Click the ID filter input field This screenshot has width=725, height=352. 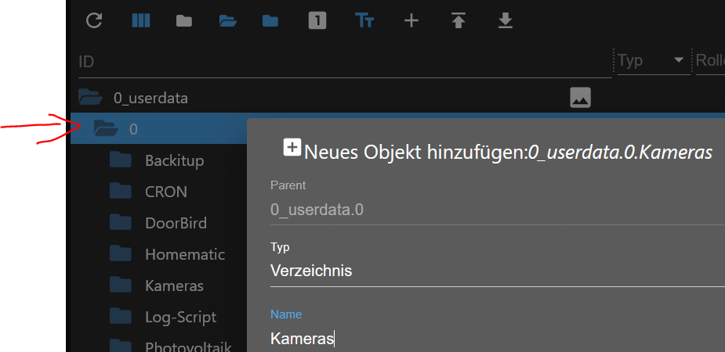pyautogui.click(x=343, y=61)
